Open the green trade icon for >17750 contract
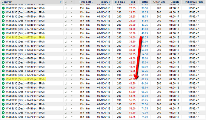Screen dimensions: 206x120 (x=3, y=37)
